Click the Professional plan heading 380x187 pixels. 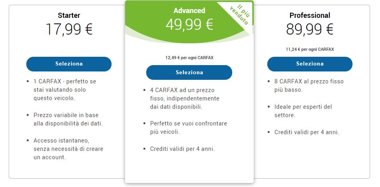(x=310, y=15)
